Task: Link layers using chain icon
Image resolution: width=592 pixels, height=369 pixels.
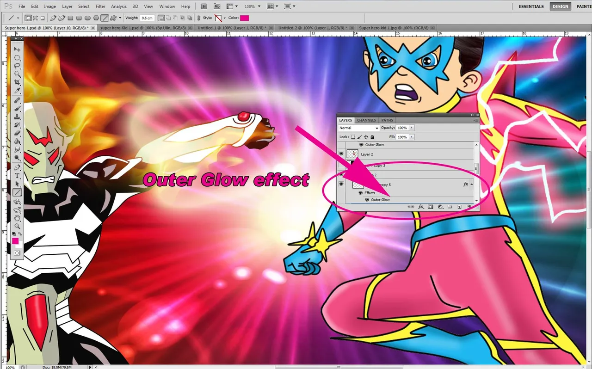Action: (411, 207)
